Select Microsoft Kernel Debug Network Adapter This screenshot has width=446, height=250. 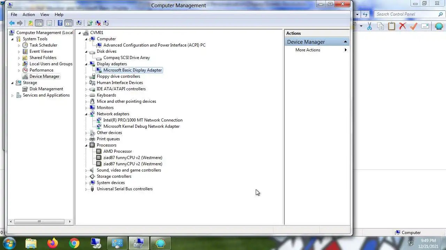coord(141,126)
